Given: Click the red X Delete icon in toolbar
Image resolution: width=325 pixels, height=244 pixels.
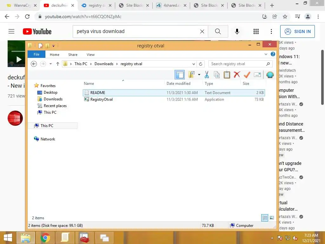Looking at the screenshot, I should 237,74.
